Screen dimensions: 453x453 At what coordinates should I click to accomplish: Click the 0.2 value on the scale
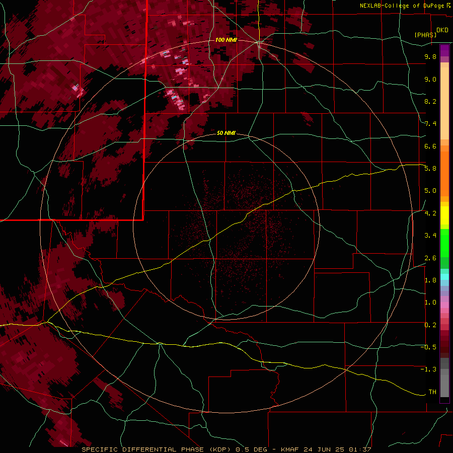point(430,325)
